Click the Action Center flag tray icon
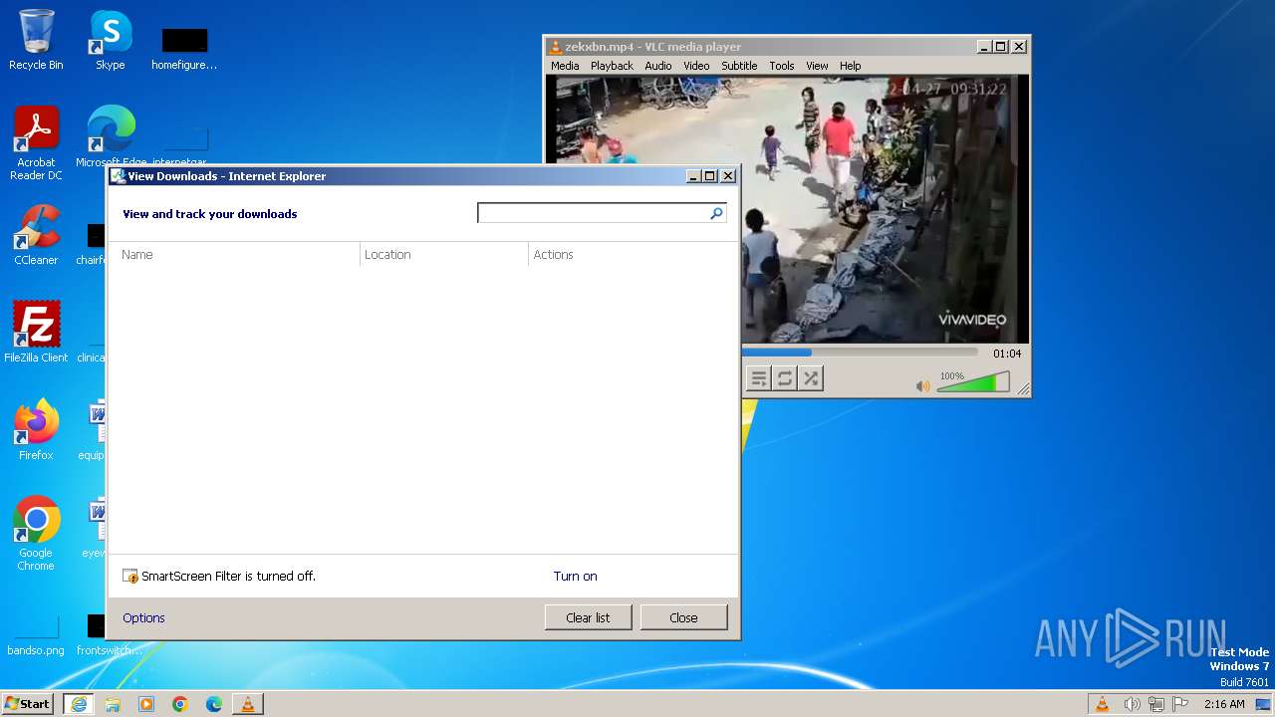 [1181, 704]
